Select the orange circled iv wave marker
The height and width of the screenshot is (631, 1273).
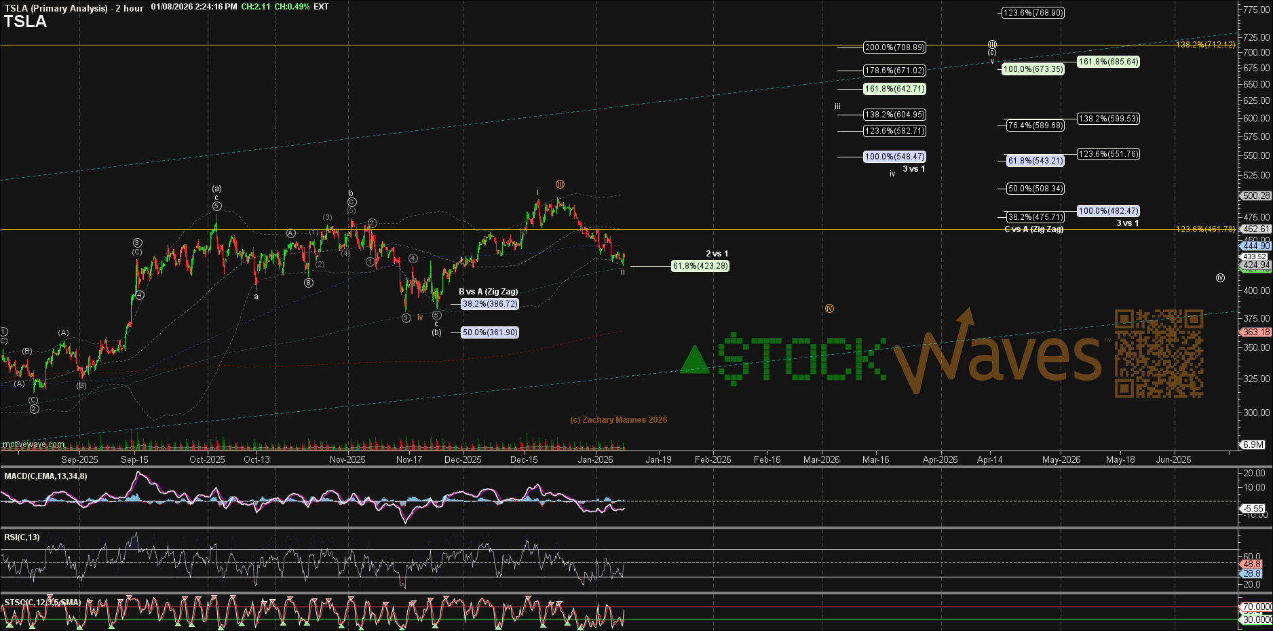(x=829, y=309)
